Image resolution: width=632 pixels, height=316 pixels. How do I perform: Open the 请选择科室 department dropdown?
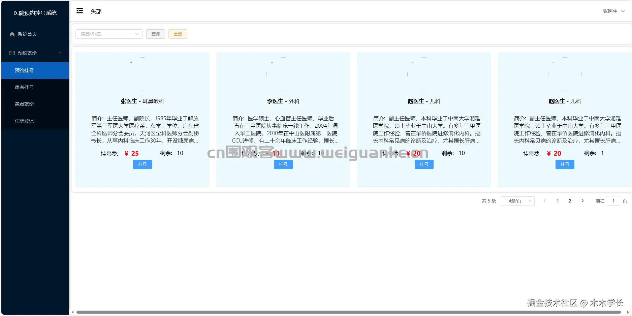pos(109,34)
